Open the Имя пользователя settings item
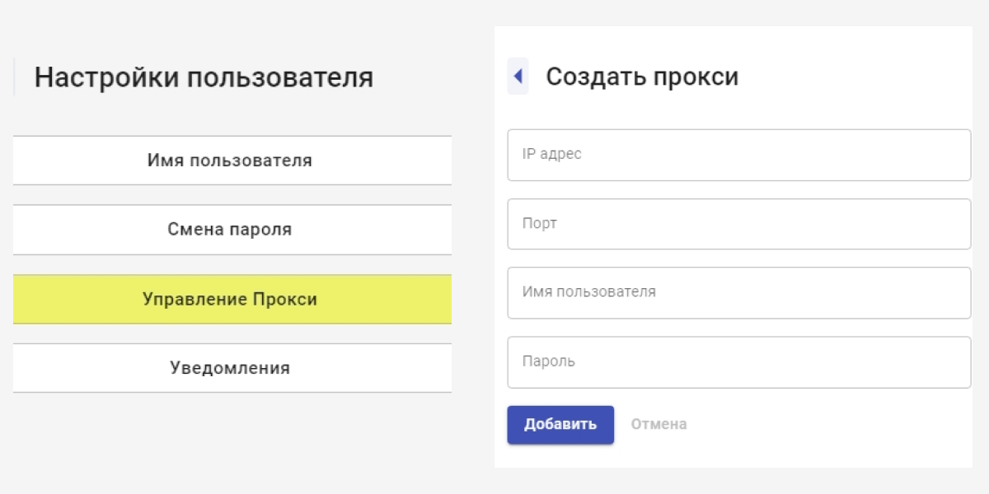This screenshot has width=989, height=494. coord(232,161)
